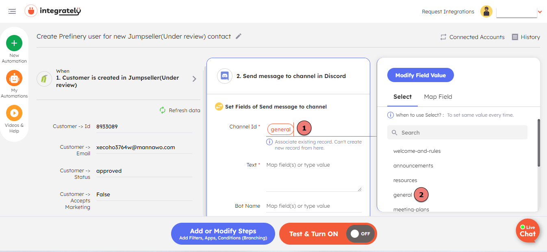Click Add or Modify Steps button
This screenshot has height=252, width=547.
click(x=223, y=234)
